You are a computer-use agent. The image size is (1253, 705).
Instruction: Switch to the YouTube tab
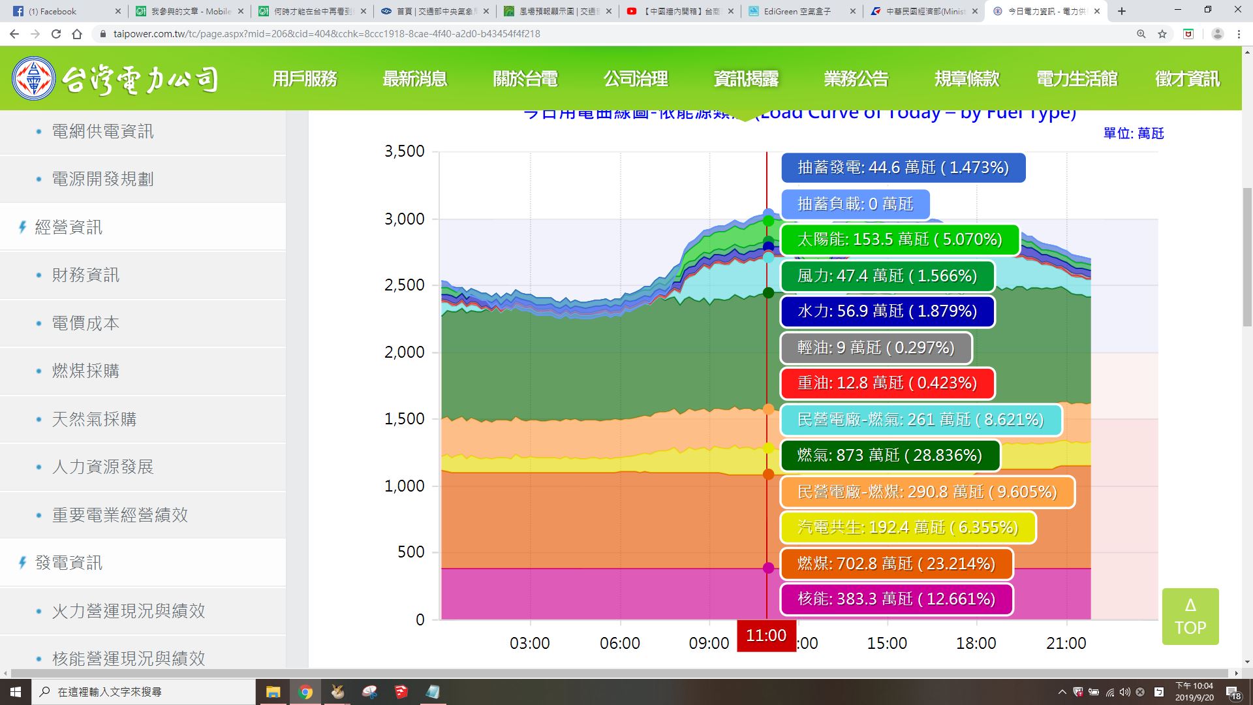point(679,11)
